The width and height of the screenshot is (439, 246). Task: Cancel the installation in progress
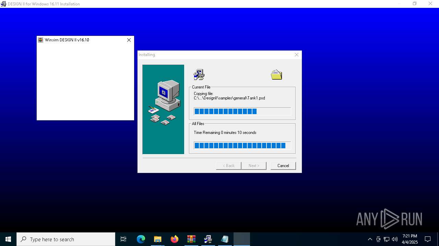pos(283,166)
